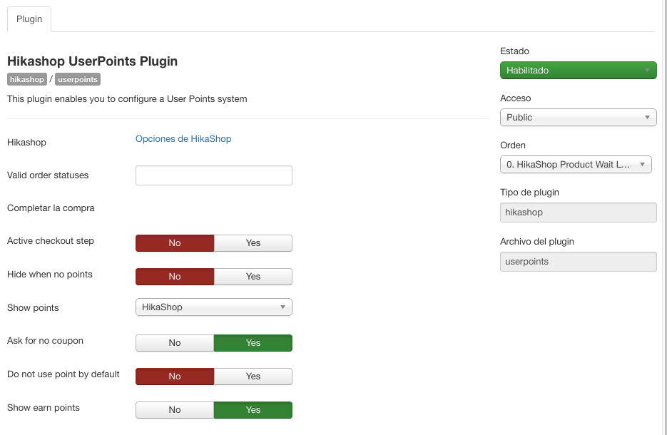Set Active checkout step to Yes
The image size is (667, 435).
pyautogui.click(x=253, y=243)
